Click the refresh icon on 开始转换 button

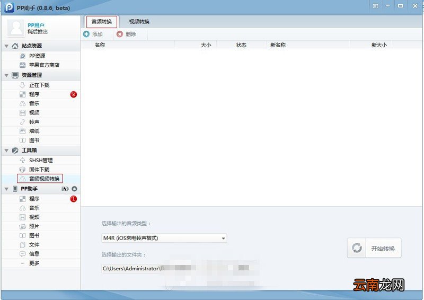(357, 248)
